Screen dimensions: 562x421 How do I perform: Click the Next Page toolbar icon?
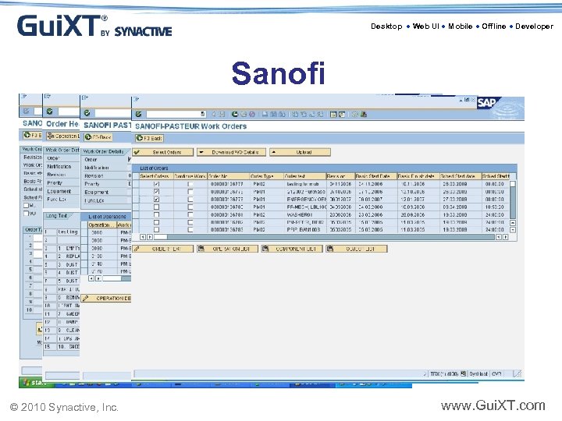point(311,114)
